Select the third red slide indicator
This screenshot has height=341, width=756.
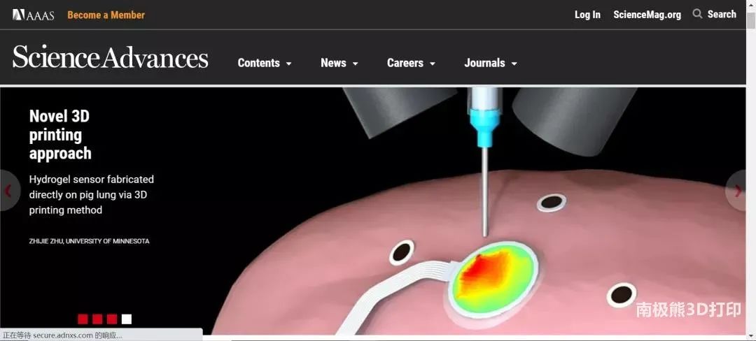tap(112, 319)
